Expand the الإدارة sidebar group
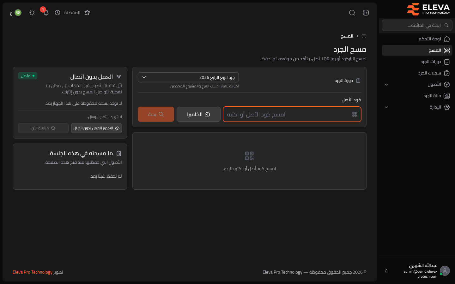The width and height of the screenshot is (455, 284). click(x=417, y=107)
